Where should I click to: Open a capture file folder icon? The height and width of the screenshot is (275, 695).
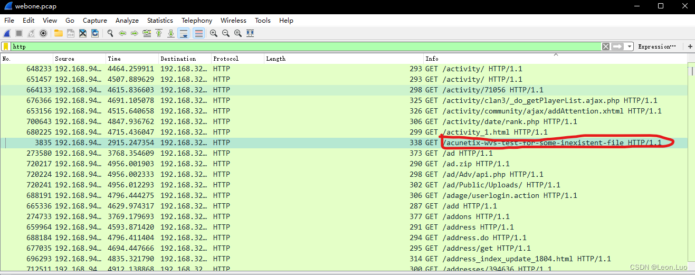[58, 33]
